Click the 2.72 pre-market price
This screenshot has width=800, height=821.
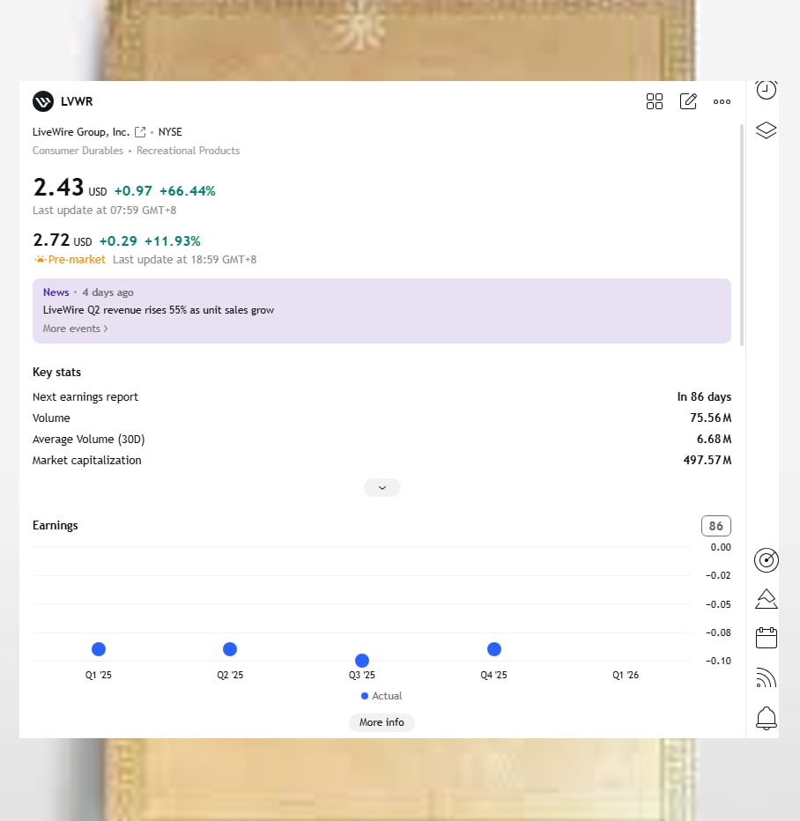62,240
